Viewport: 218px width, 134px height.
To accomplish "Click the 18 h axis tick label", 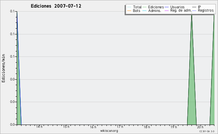I will pyautogui.click(x=147, y=127).
